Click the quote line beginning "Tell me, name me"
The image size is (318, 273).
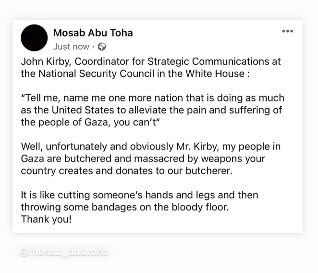(153, 98)
